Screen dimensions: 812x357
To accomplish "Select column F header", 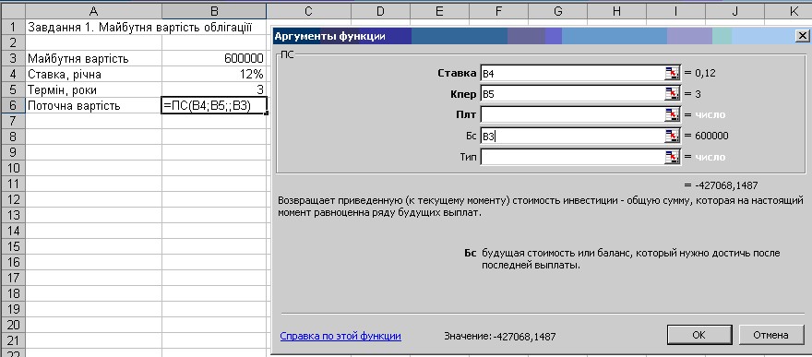I will pos(498,11).
